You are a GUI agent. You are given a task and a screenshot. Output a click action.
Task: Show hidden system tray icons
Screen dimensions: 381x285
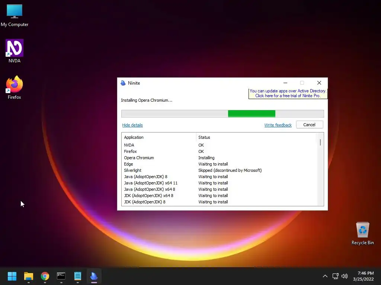(x=325, y=276)
